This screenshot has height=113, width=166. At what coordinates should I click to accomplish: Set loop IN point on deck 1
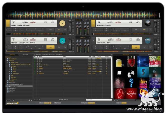pyautogui.click(x=31, y=31)
